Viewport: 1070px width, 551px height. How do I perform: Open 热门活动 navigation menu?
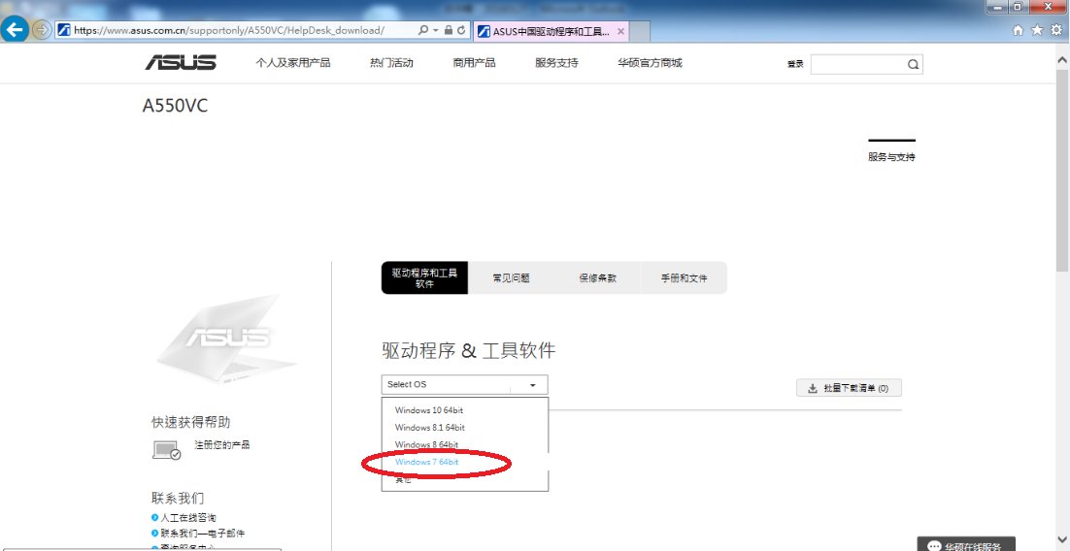click(391, 63)
